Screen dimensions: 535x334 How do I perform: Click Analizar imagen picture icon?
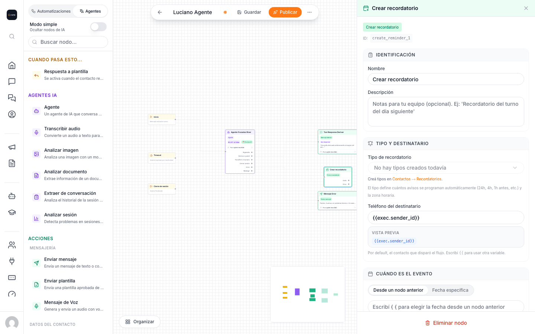(x=36, y=154)
